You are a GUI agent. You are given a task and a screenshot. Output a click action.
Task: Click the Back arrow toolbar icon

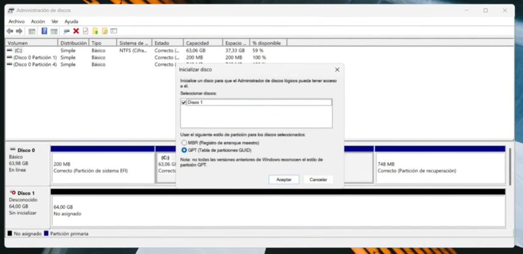point(10,31)
